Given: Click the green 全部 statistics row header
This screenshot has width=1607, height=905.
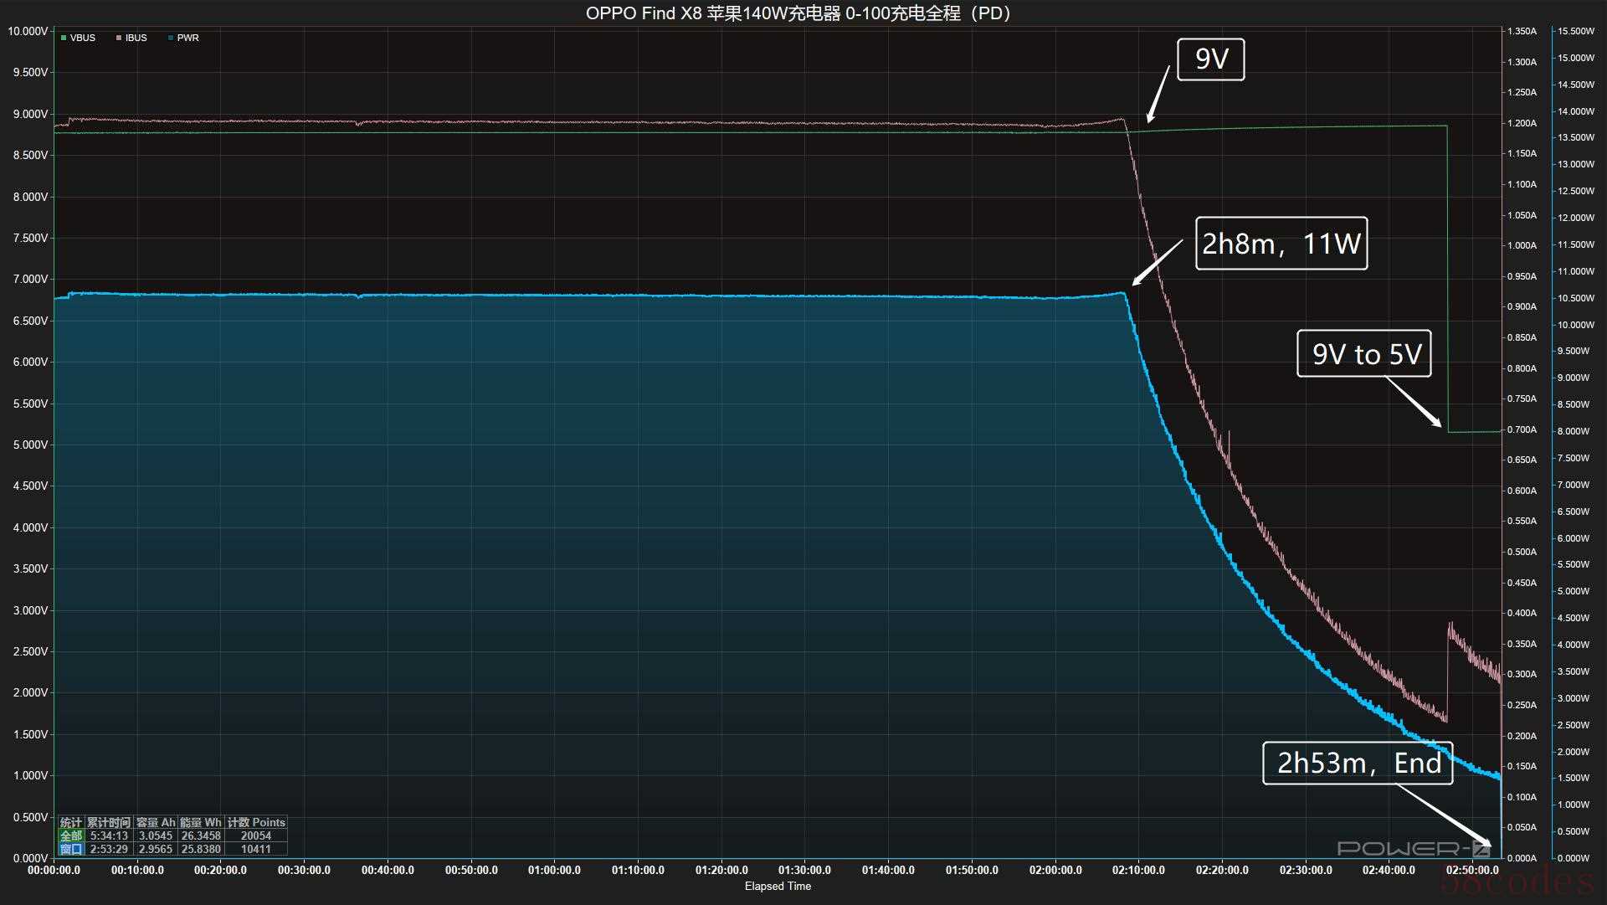Looking at the screenshot, I should click(x=71, y=836).
